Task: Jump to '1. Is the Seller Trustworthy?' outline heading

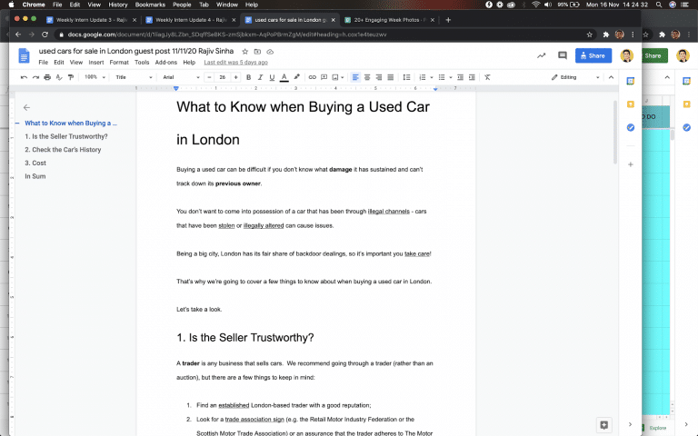Action: click(66, 136)
